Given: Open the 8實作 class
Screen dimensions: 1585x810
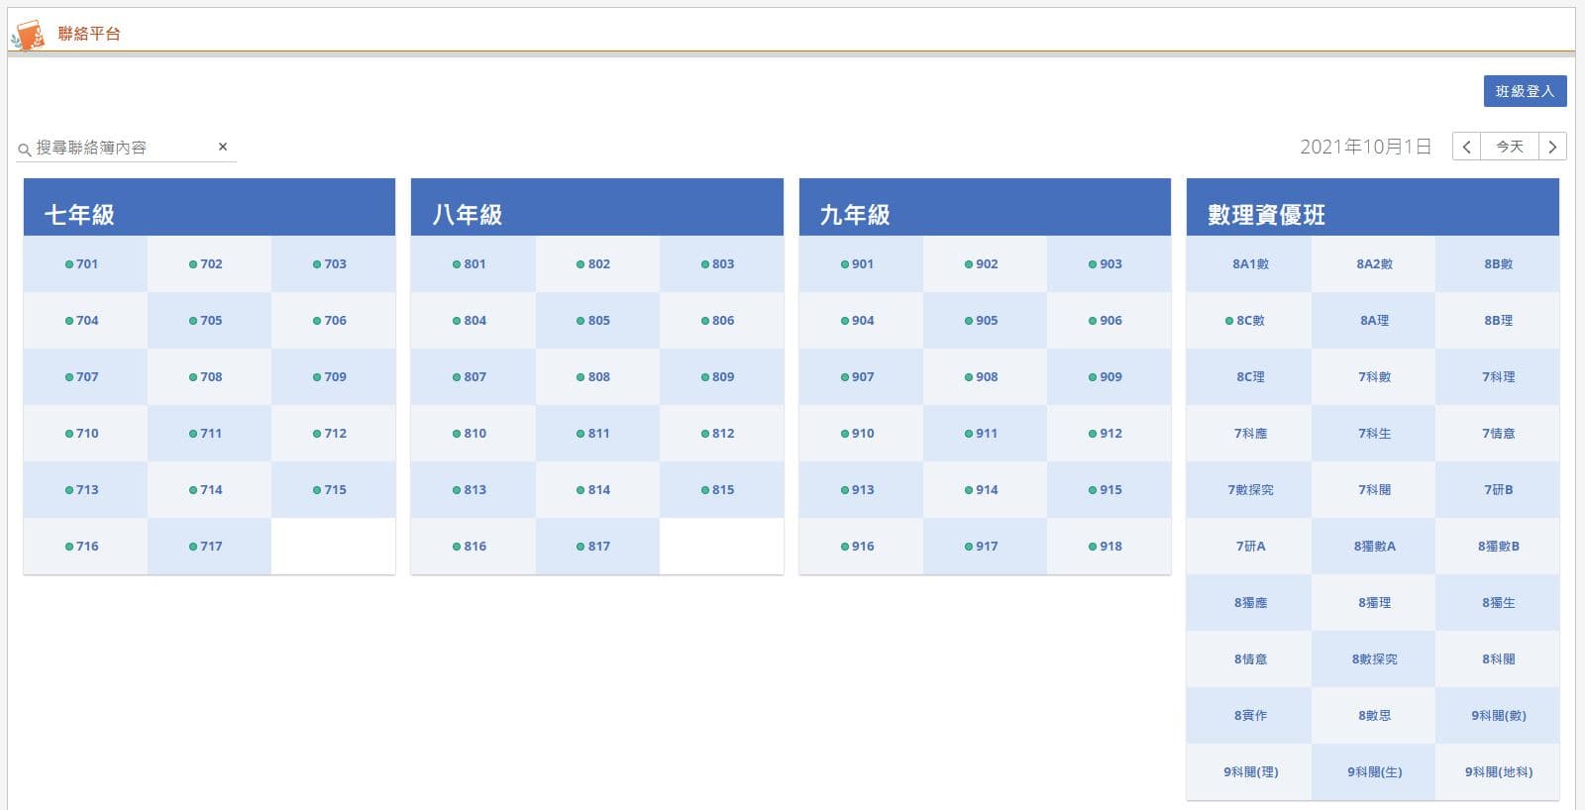Looking at the screenshot, I should click(1249, 716).
